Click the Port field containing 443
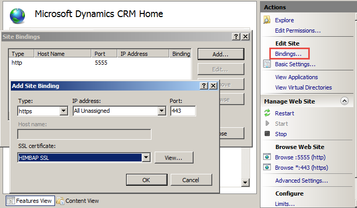Image resolution: width=357 pixels, height=208 pixels. 183,111
